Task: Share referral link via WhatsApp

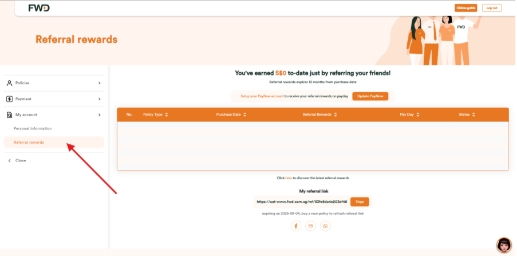Action: point(325,226)
